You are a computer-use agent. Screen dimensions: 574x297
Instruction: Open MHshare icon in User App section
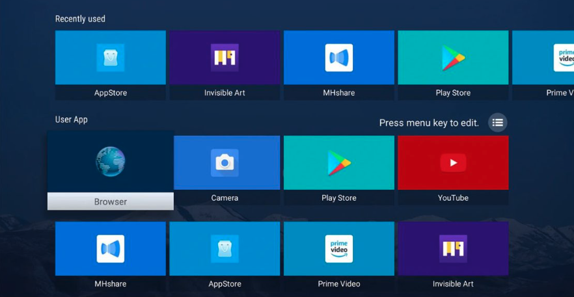[x=111, y=249]
